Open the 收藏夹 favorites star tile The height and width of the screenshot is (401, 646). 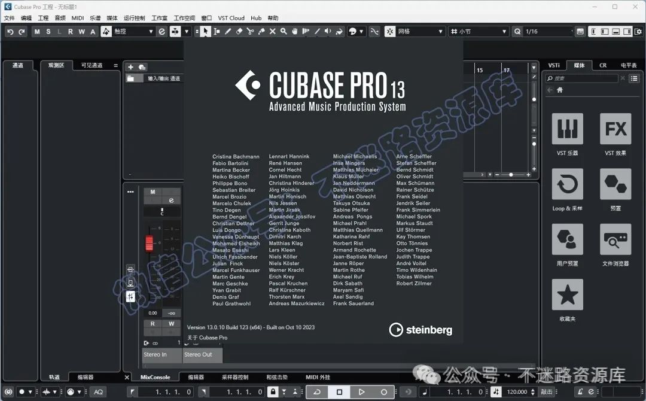tap(567, 294)
